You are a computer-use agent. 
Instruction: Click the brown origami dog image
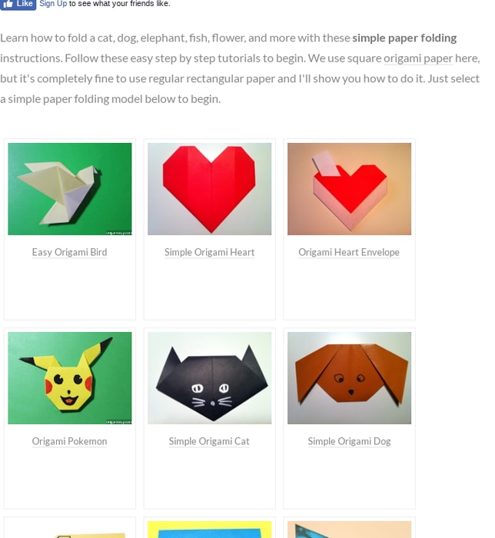[349, 378]
